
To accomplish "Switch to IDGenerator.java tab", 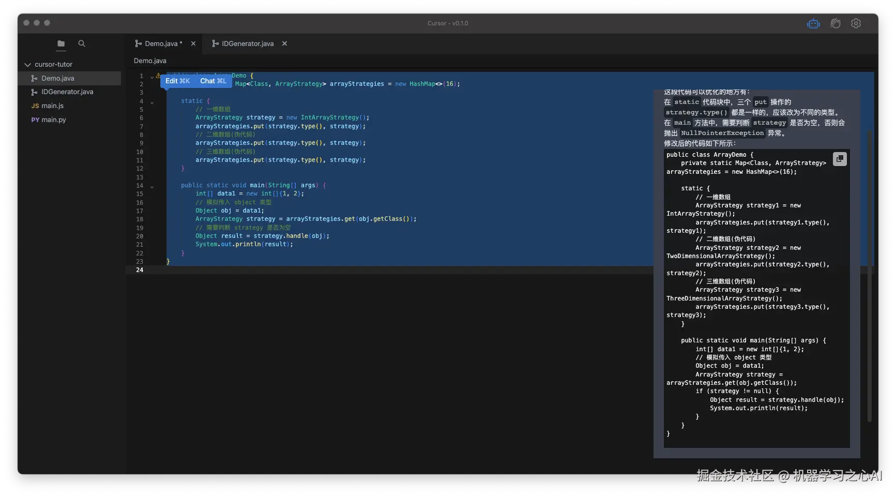I will coord(247,44).
